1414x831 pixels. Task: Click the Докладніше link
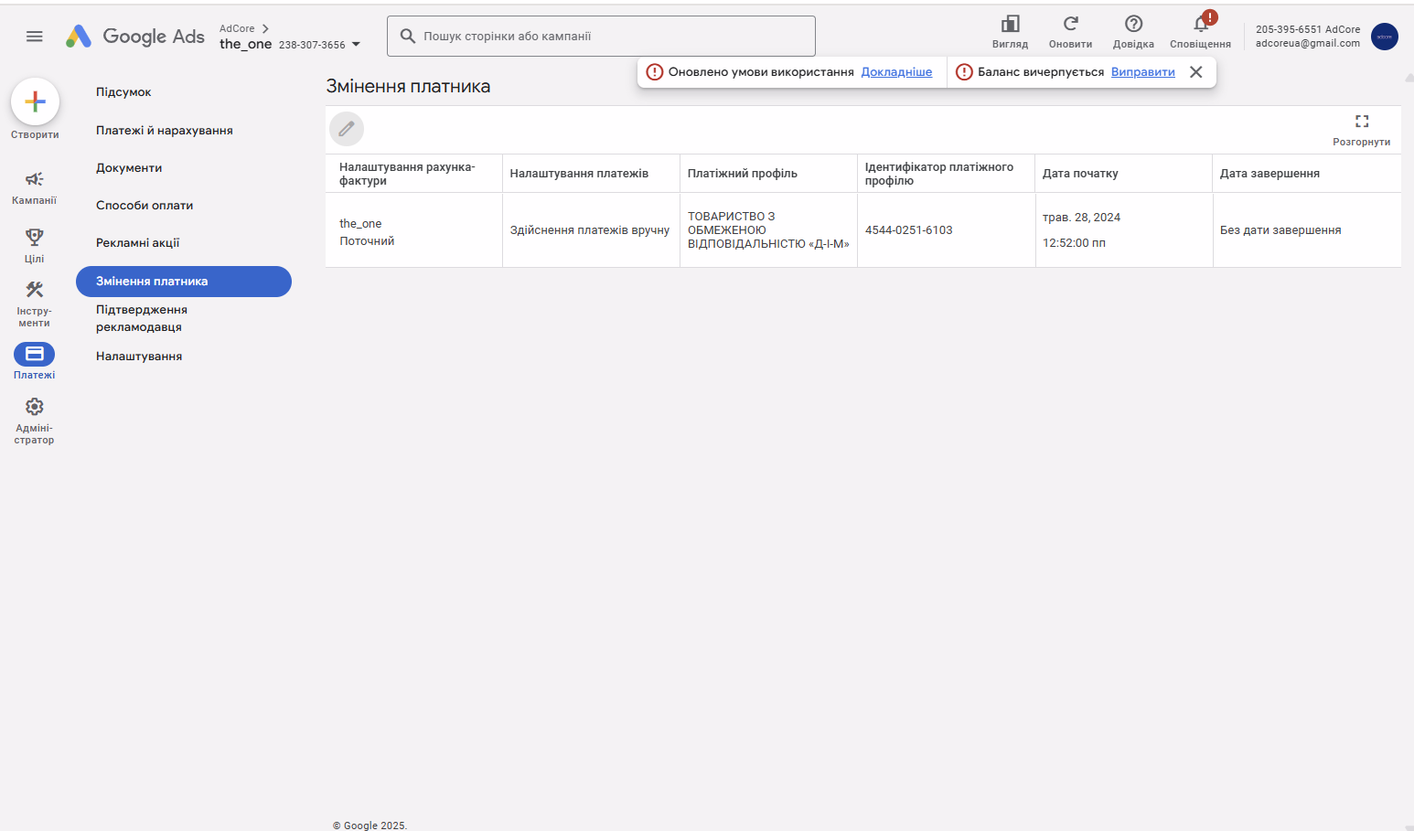[x=896, y=72]
